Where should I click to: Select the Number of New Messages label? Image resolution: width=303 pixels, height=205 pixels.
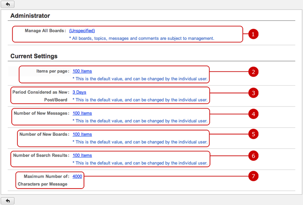(x=42, y=113)
